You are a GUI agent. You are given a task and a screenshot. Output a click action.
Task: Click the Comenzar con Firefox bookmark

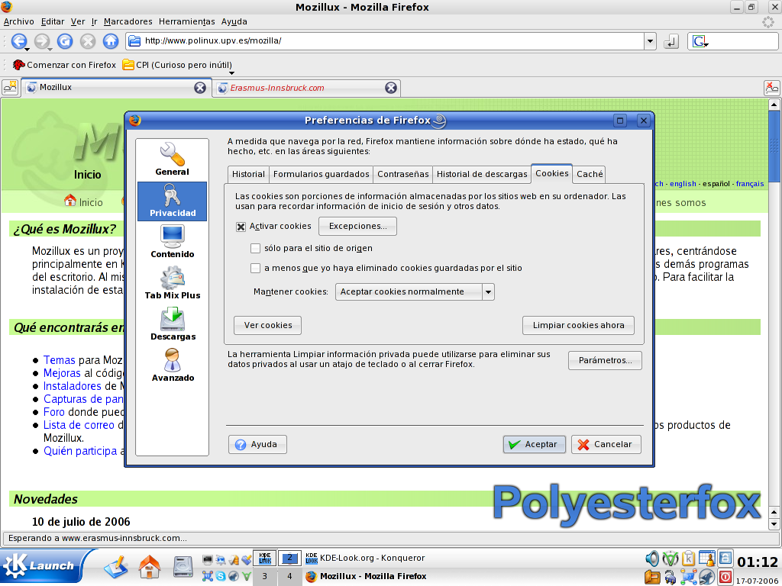[x=64, y=65]
